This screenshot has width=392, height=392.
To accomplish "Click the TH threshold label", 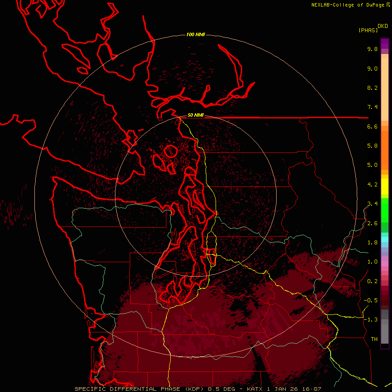I will coord(374,339).
